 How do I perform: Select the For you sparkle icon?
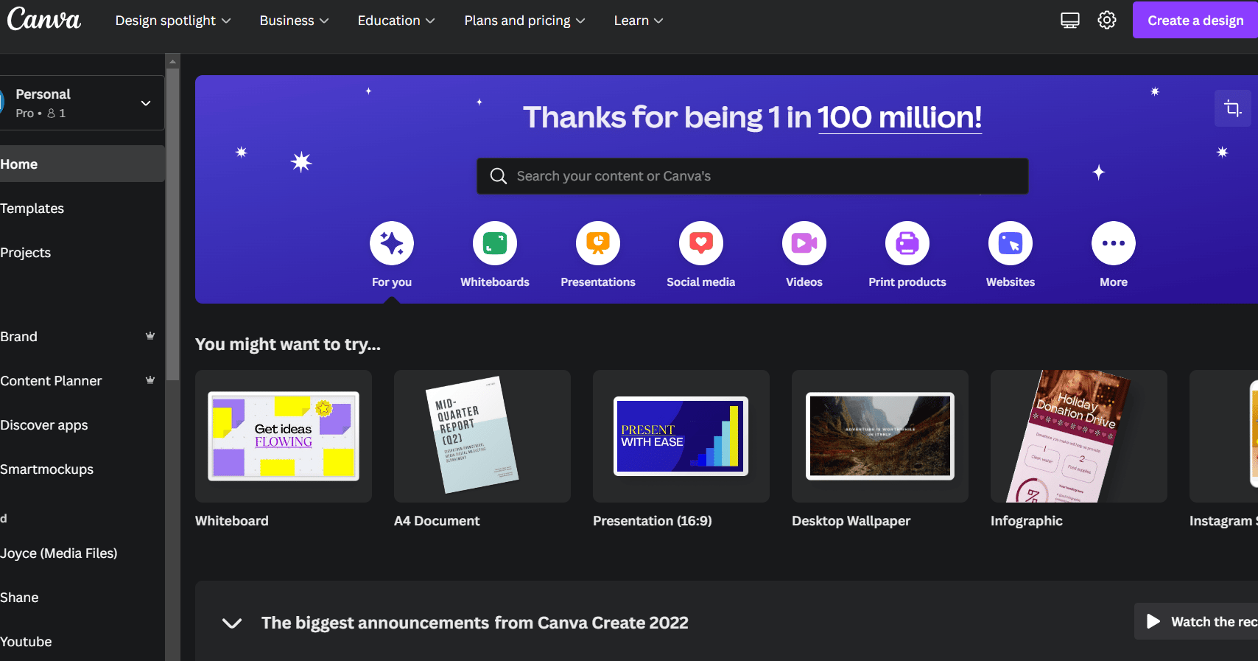392,243
